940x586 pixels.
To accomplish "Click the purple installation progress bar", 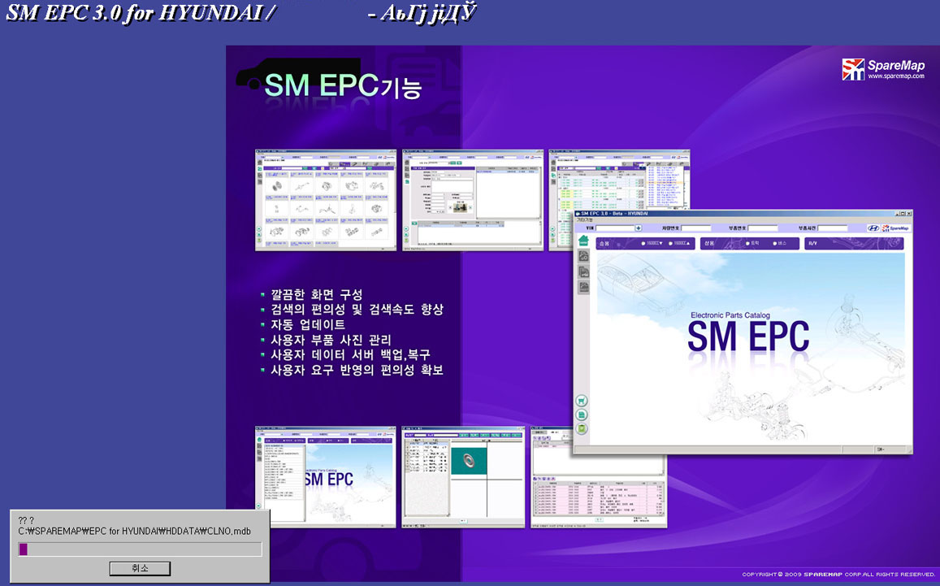I will pos(140,549).
